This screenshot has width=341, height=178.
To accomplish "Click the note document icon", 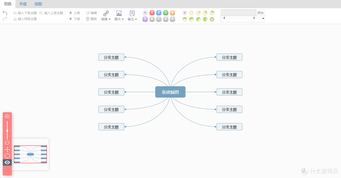I will (x=132, y=13).
